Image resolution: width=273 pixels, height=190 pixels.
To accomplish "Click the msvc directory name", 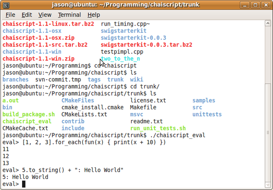I will [136, 114].
